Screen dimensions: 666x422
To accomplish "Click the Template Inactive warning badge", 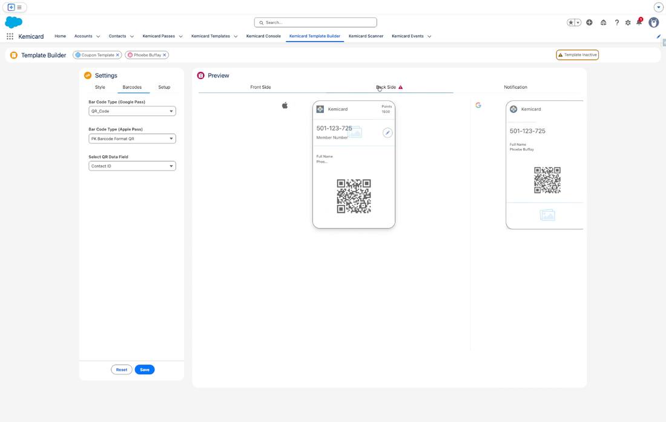I will [577, 54].
